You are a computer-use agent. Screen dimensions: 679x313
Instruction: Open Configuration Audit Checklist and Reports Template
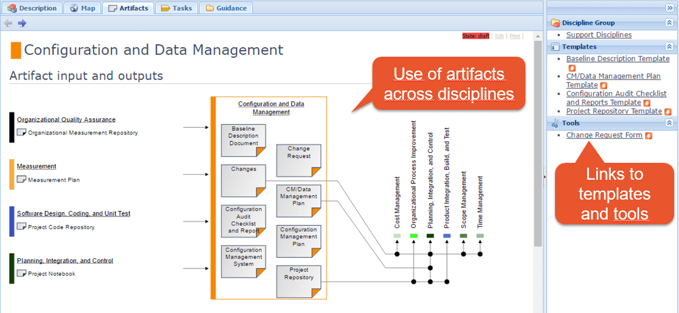(616, 98)
